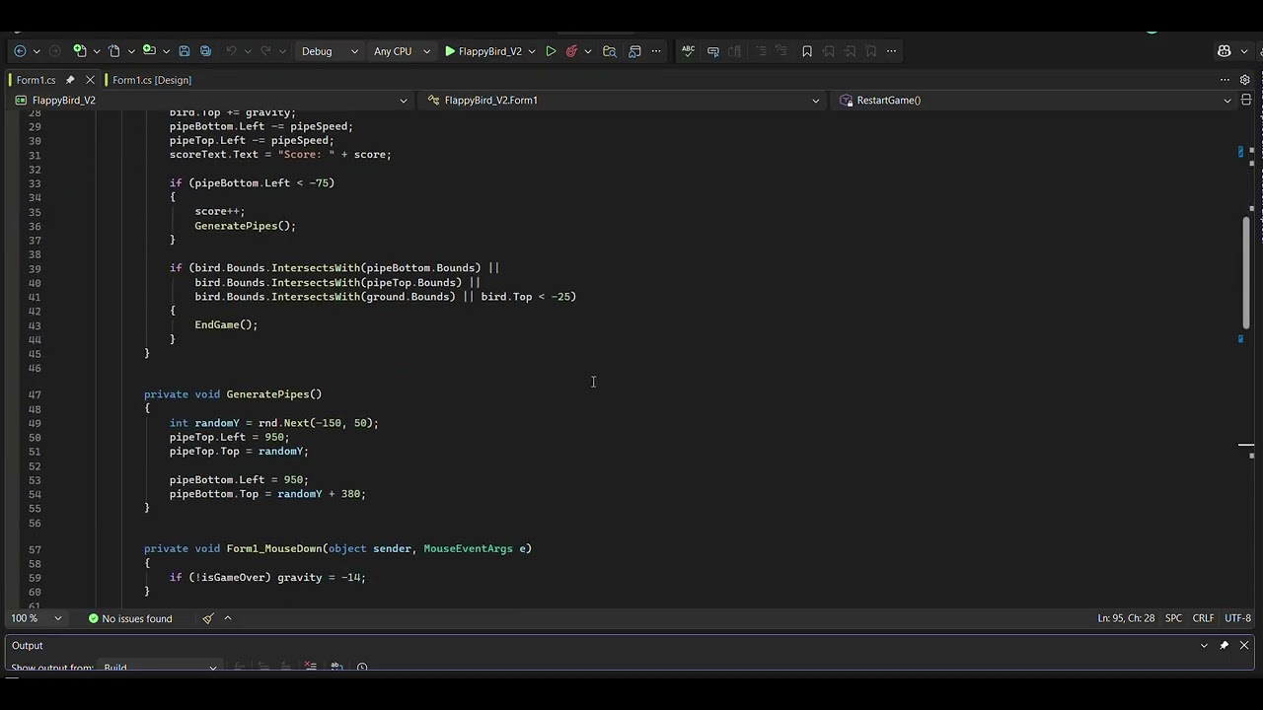The image size is (1263, 710).
Task: Click the Ln: 95, Ch: 28 position indicator
Action: (x=1126, y=618)
